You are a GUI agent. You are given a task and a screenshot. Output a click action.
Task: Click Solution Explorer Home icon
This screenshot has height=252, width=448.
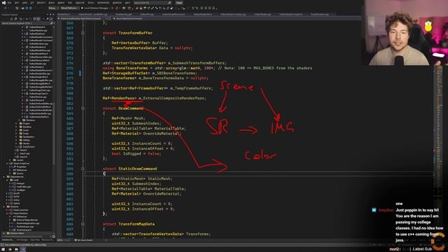coord(11,19)
